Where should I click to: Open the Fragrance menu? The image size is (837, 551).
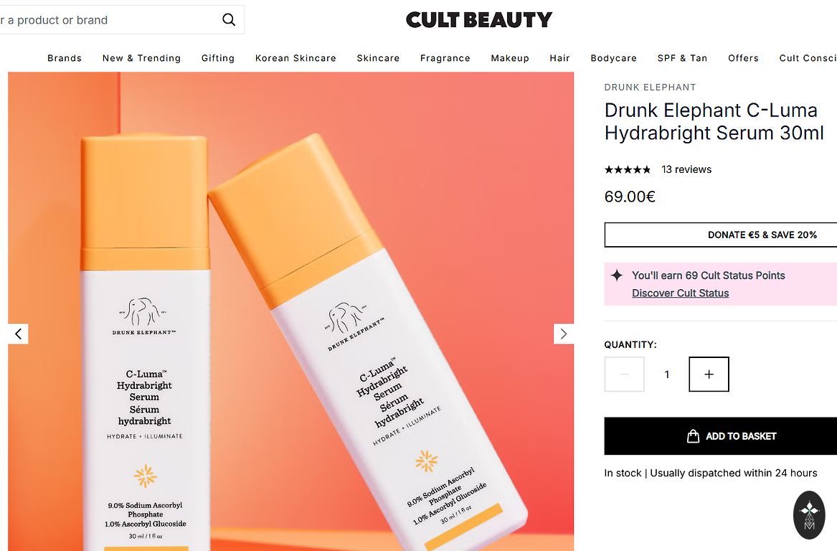[x=445, y=58]
